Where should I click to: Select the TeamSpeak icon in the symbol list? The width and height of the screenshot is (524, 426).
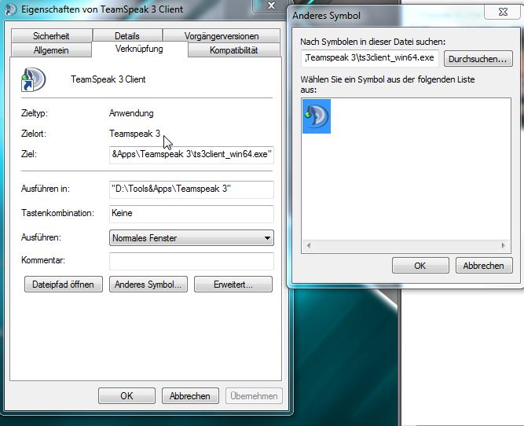point(317,116)
